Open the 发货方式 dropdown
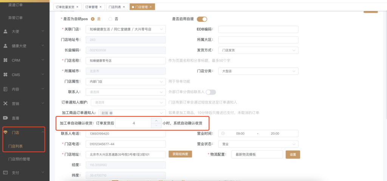Image resolution: width=387 pixels, height=181 pixels. (258, 50)
